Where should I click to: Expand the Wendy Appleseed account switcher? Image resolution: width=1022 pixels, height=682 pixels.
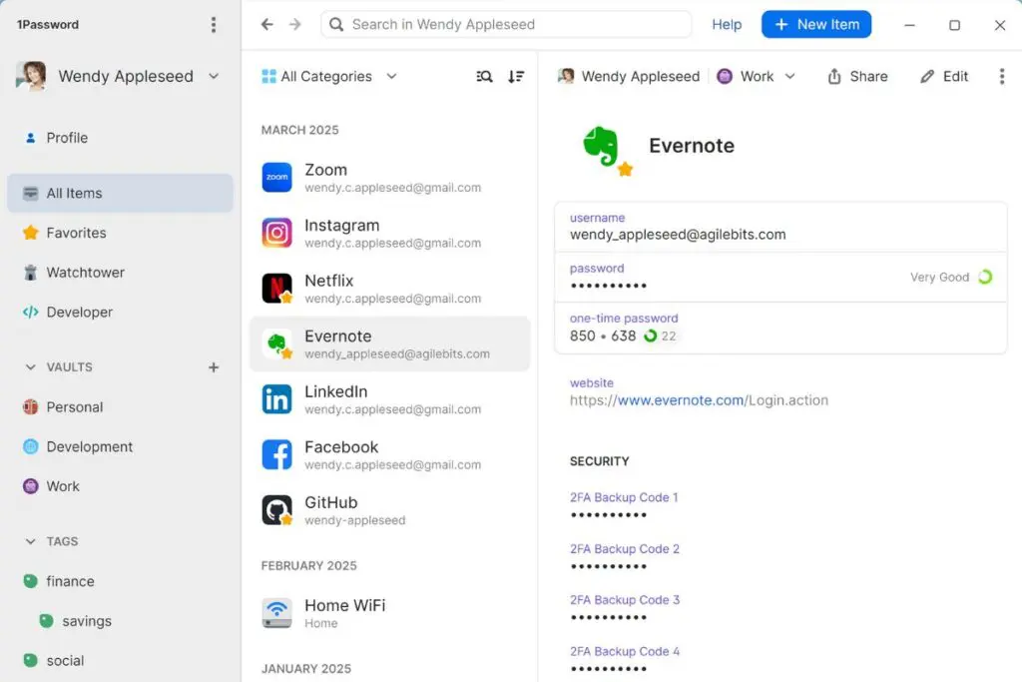click(214, 76)
